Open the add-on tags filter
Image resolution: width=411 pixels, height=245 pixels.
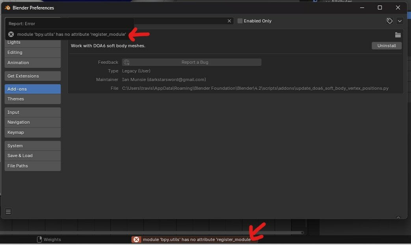click(389, 21)
